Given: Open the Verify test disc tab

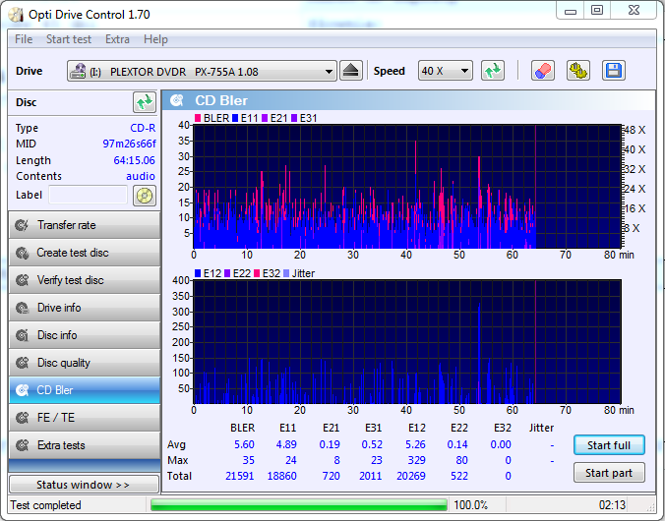Looking at the screenshot, I should pos(85,280).
